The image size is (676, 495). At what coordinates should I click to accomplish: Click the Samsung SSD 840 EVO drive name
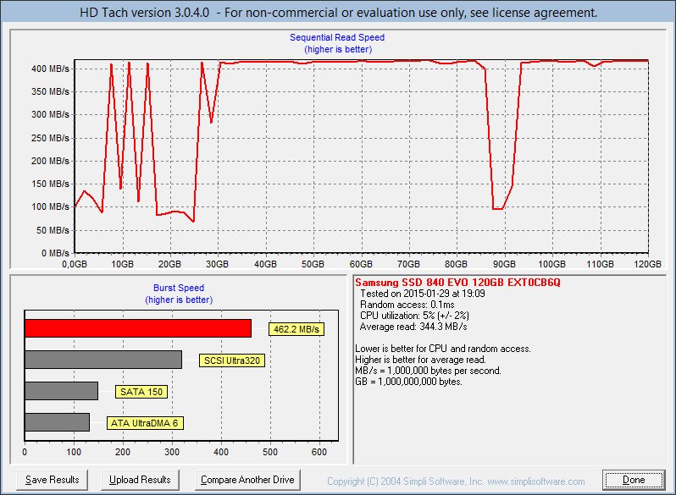[x=457, y=283]
